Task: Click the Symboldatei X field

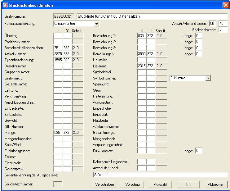Action: (x=142, y=72)
